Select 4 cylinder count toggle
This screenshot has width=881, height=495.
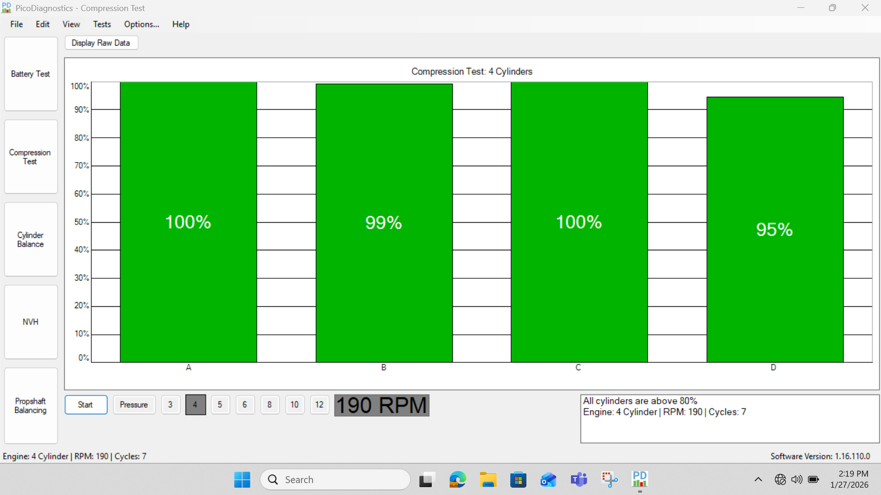click(x=195, y=405)
